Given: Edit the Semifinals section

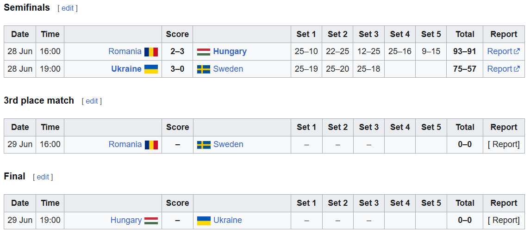Looking at the screenshot, I should pos(68,8).
